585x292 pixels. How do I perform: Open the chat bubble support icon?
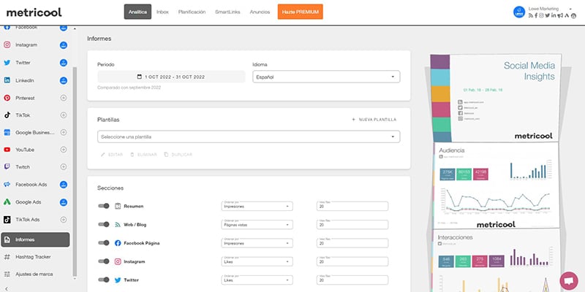(x=567, y=280)
